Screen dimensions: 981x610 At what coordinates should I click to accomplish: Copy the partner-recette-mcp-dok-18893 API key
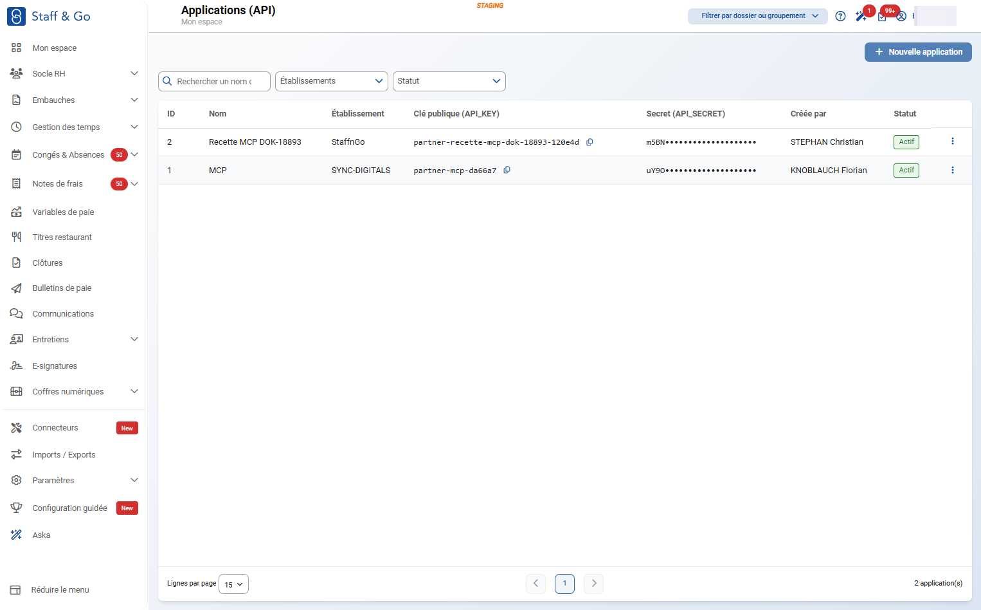(589, 142)
